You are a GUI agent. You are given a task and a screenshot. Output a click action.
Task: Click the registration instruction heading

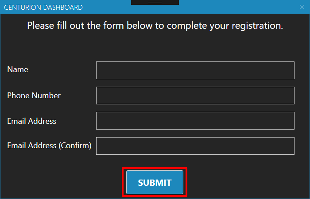point(155,26)
